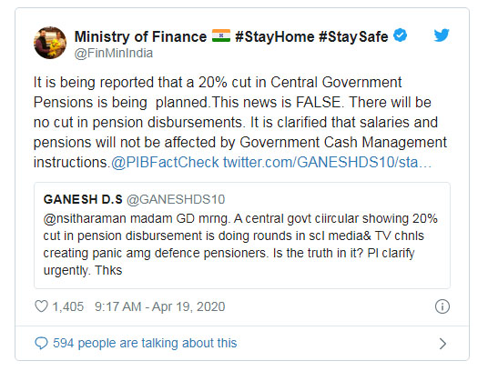Click Ministry of Finance display name
This screenshot has height=371, width=488.
[140, 36]
